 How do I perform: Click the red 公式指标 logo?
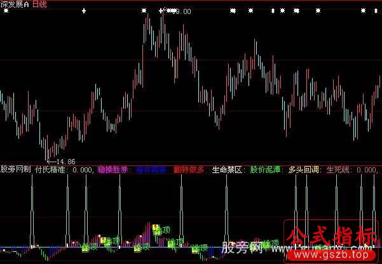330,236
